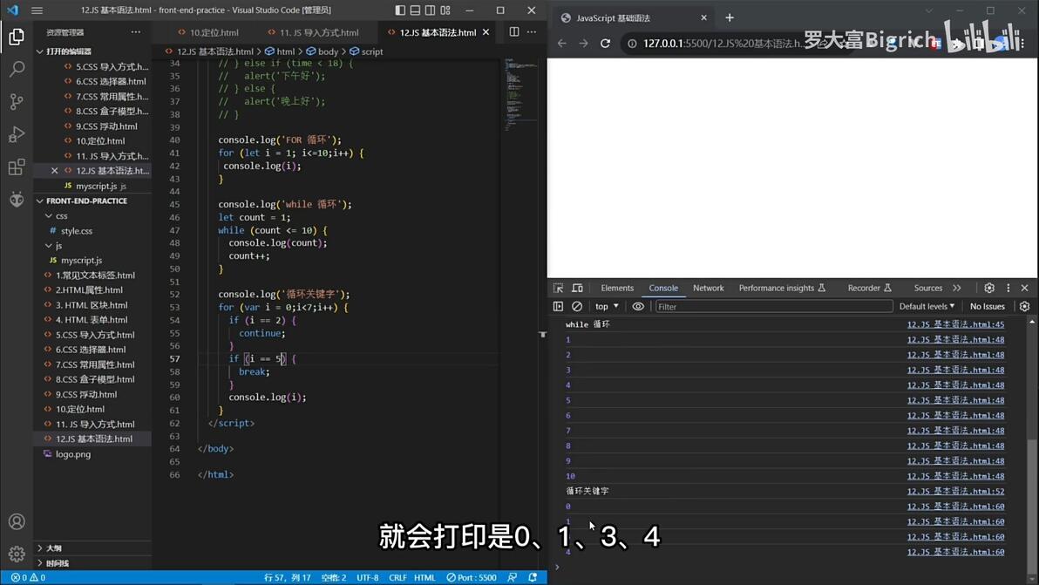
Task: Open the Accounts menu in activity bar
Action: click(x=17, y=521)
